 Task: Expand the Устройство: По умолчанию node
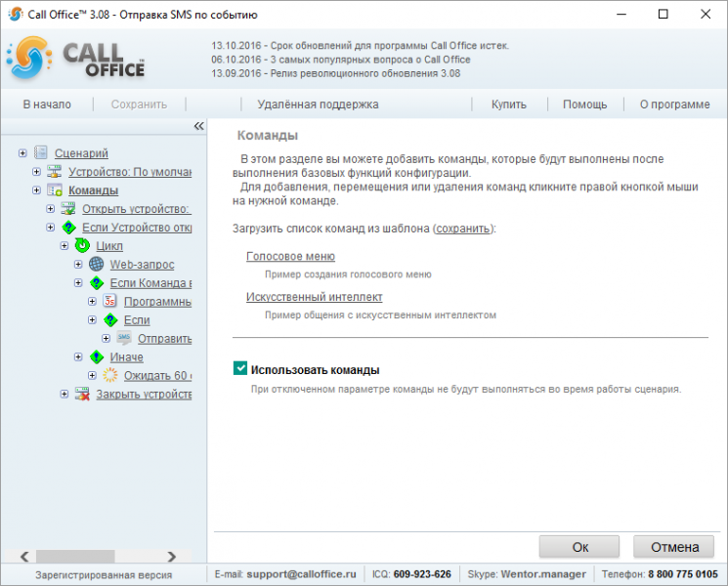click(36, 171)
